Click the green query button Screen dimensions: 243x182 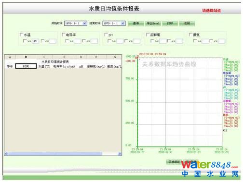136,24
